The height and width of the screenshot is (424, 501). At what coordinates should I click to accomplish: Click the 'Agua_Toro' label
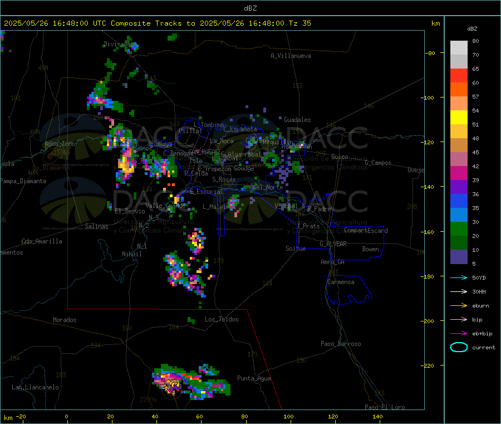click(x=60, y=144)
